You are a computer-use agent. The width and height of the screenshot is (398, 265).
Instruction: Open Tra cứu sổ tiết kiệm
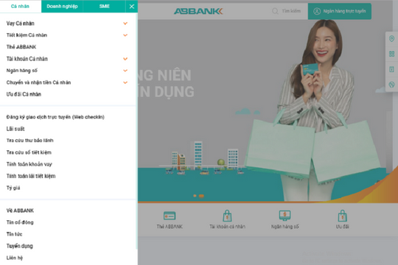(29, 152)
